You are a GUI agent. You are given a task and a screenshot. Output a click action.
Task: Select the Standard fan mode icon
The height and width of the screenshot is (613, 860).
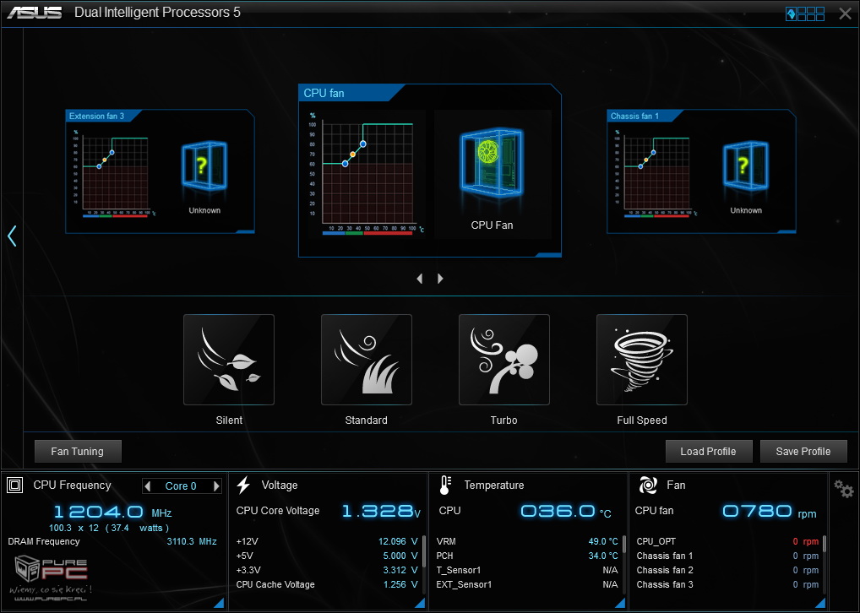[x=367, y=360]
